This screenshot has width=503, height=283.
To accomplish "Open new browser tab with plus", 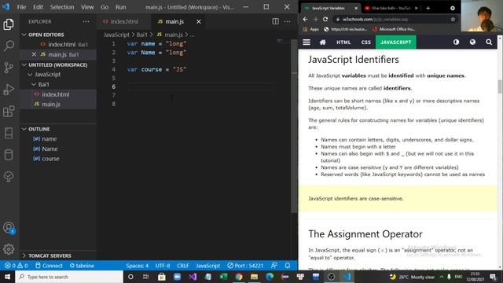I will 428,8.
